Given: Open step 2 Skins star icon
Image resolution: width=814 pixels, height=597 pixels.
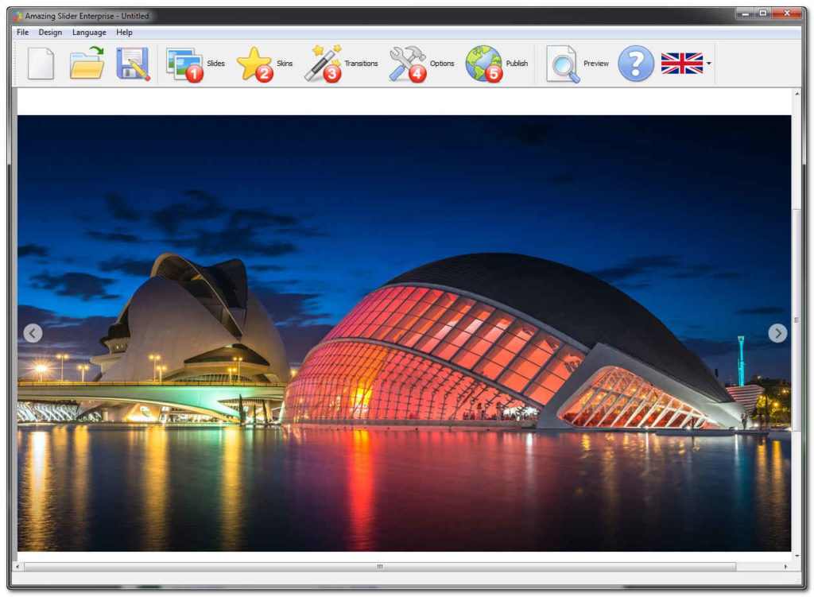Looking at the screenshot, I should (254, 64).
